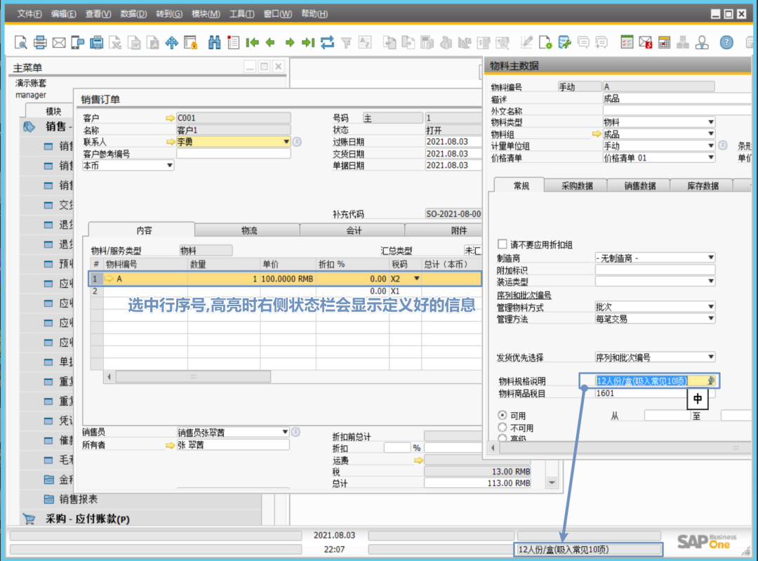Open the 工具(T) menu
This screenshot has width=758, height=561.
pos(241,13)
